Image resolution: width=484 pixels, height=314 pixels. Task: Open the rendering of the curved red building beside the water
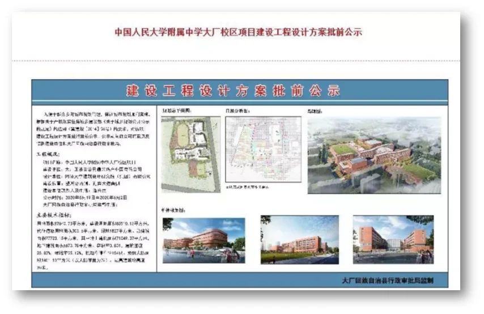tap(203, 240)
